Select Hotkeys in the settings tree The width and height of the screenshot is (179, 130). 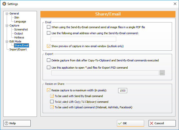(19, 37)
